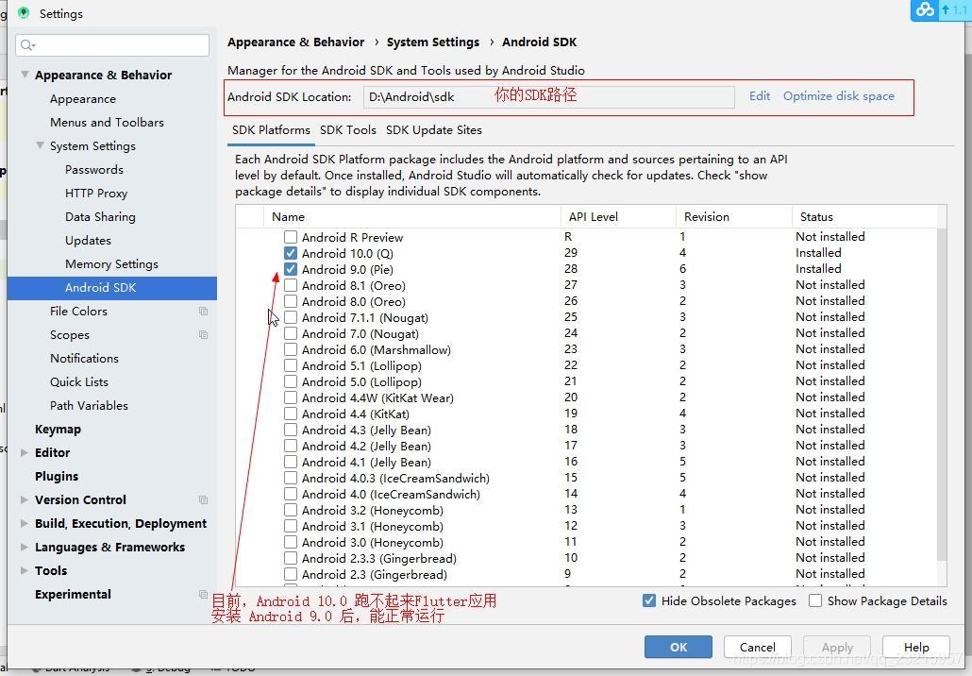The image size is (972, 676).
Task: Expand Languages & Frameworks section
Action: (25, 547)
